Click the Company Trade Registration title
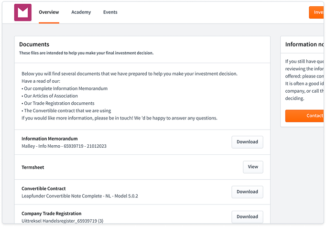Viewport: 326px width, 227px height. 51,213
